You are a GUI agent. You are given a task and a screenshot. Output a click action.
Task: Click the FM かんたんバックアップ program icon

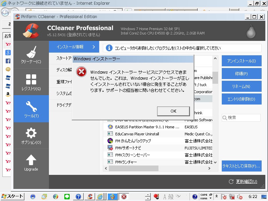110,141
